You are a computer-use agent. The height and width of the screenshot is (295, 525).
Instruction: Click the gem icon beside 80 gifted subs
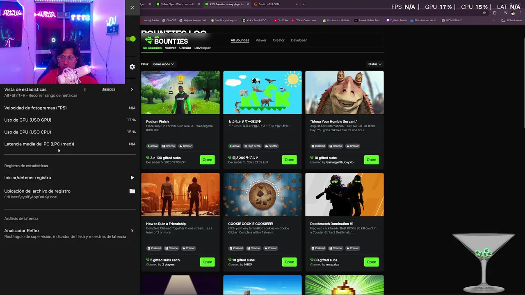pyautogui.click(x=312, y=260)
